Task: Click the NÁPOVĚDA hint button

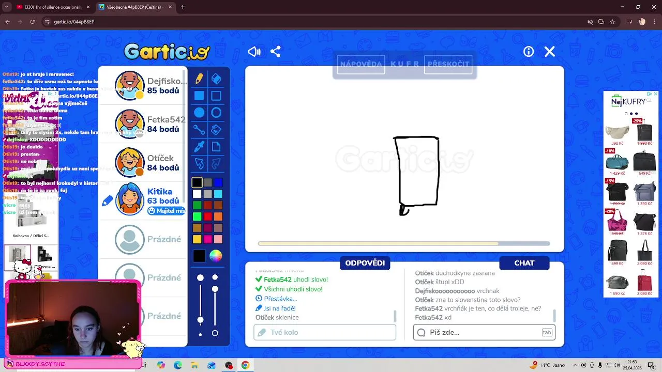Action: (x=361, y=64)
